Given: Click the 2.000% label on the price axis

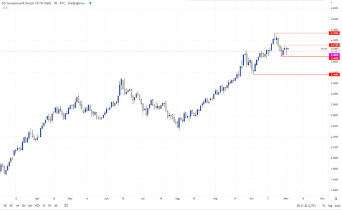Looking at the screenshot, I should tap(335, 158).
